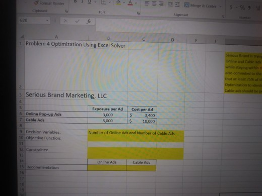
Task: Select the exposure value 3,000
Action: (108, 115)
